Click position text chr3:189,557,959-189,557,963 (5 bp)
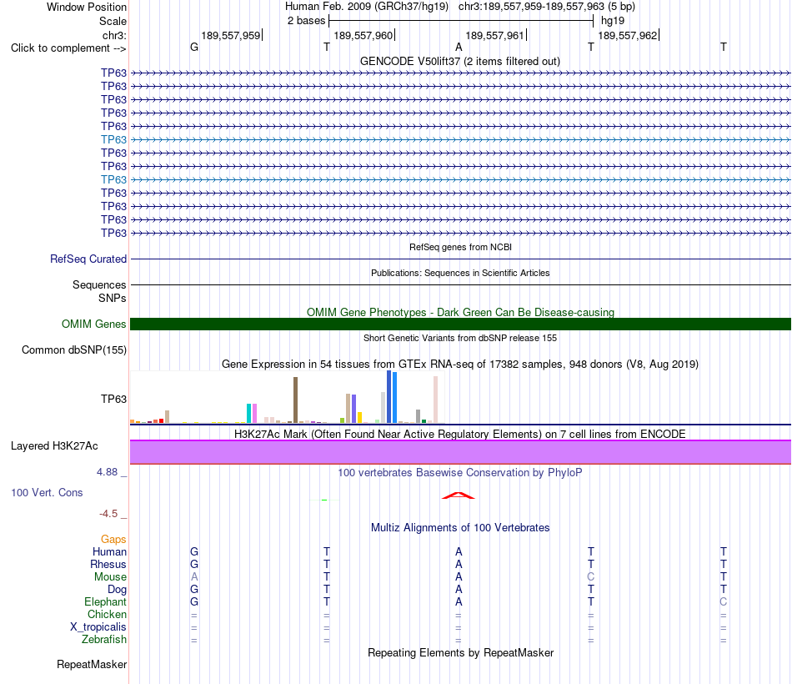 (547, 7)
